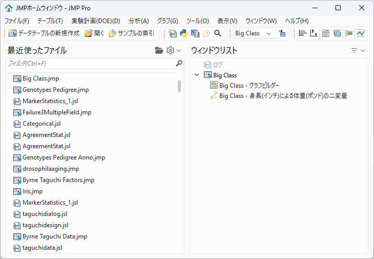Open the ツール(O) menu

(197, 21)
